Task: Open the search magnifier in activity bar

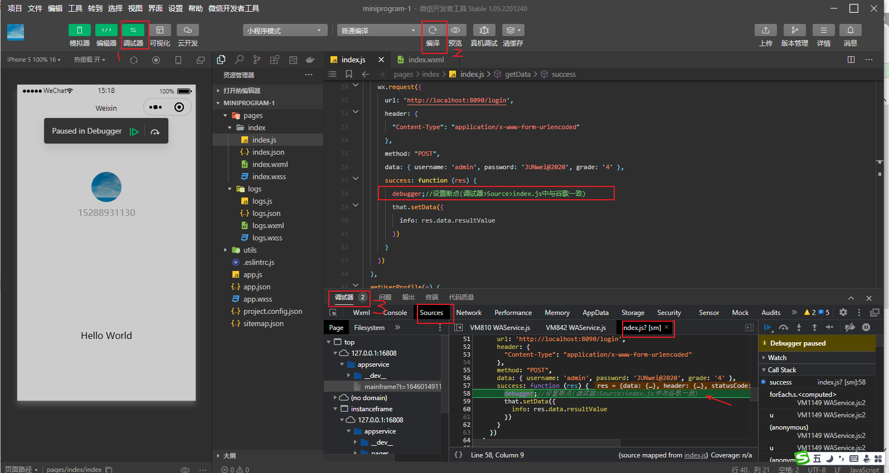Action: point(239,60)
